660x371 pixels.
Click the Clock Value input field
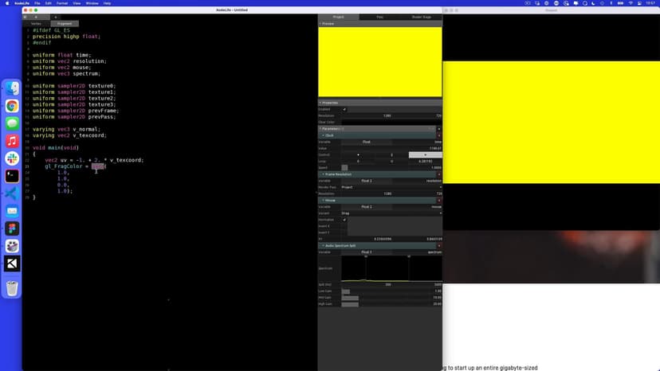point(391,148)
